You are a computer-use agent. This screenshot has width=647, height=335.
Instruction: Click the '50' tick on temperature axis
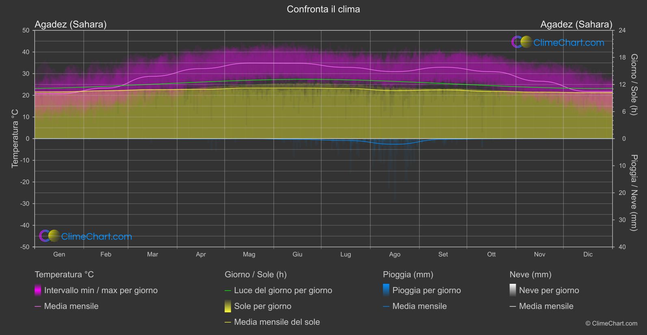tap(26, 30)
